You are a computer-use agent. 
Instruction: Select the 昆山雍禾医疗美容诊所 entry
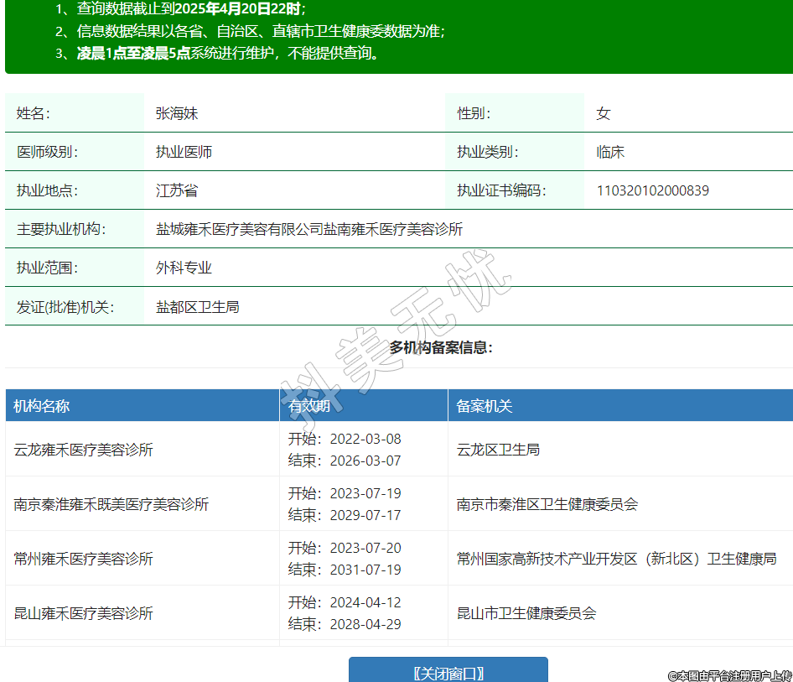pyautogui.click(x=84, y=613)
